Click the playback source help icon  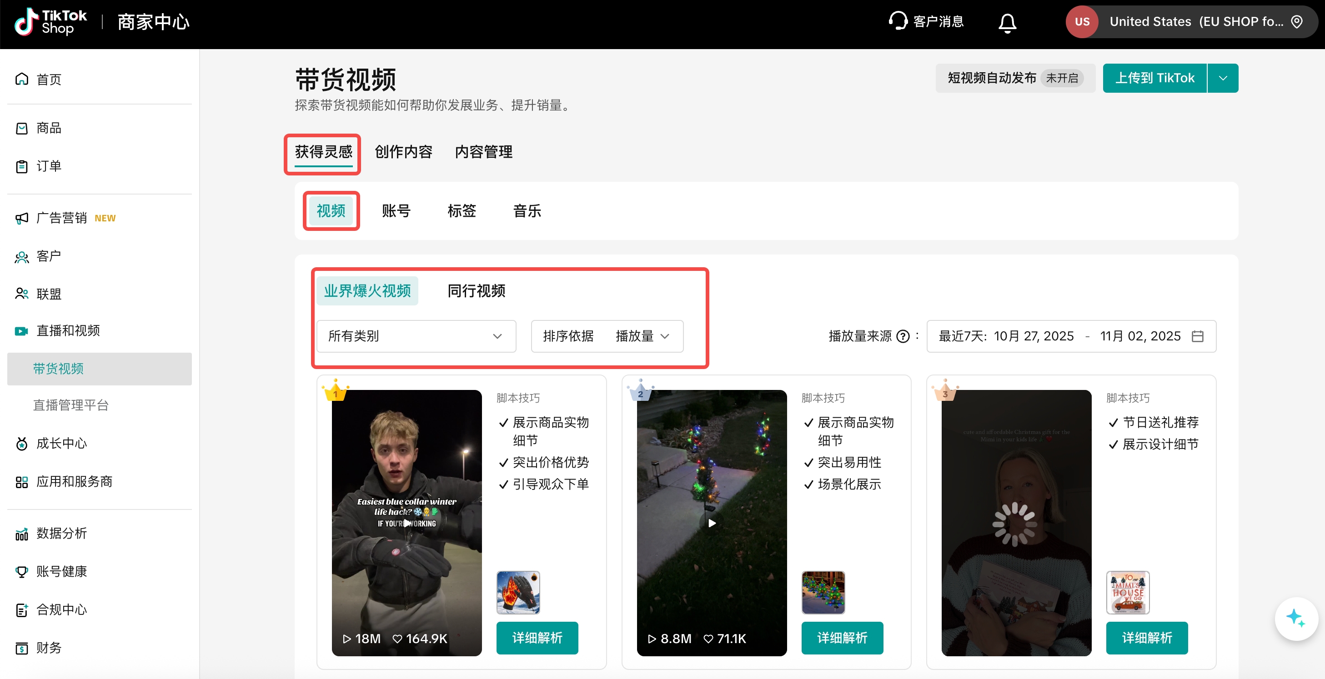(x=903, y=336)
